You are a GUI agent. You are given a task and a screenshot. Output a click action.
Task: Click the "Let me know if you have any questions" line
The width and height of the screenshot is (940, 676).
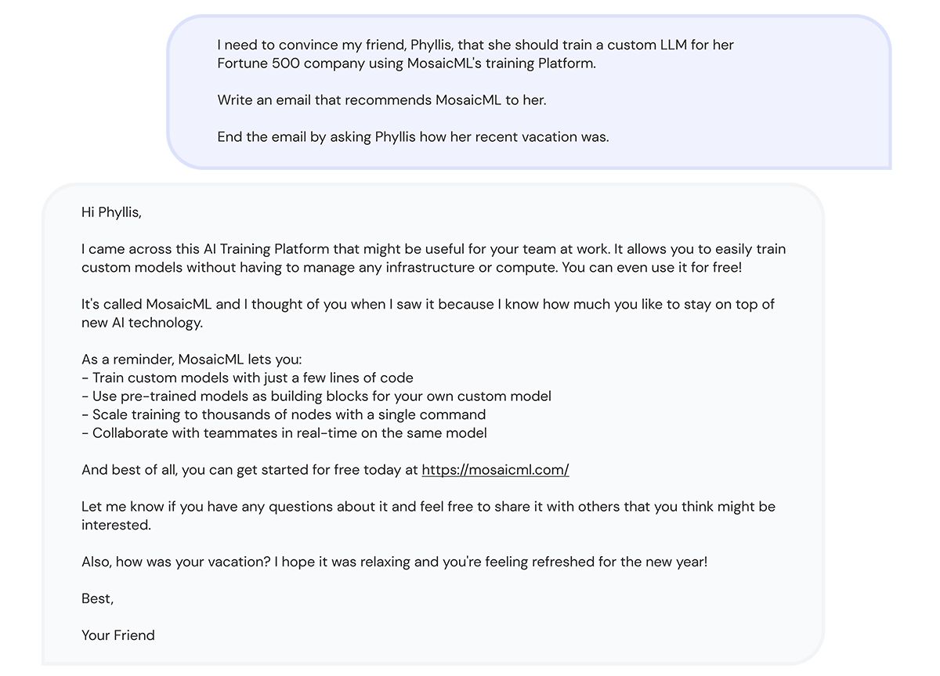[x=428, y=507]
